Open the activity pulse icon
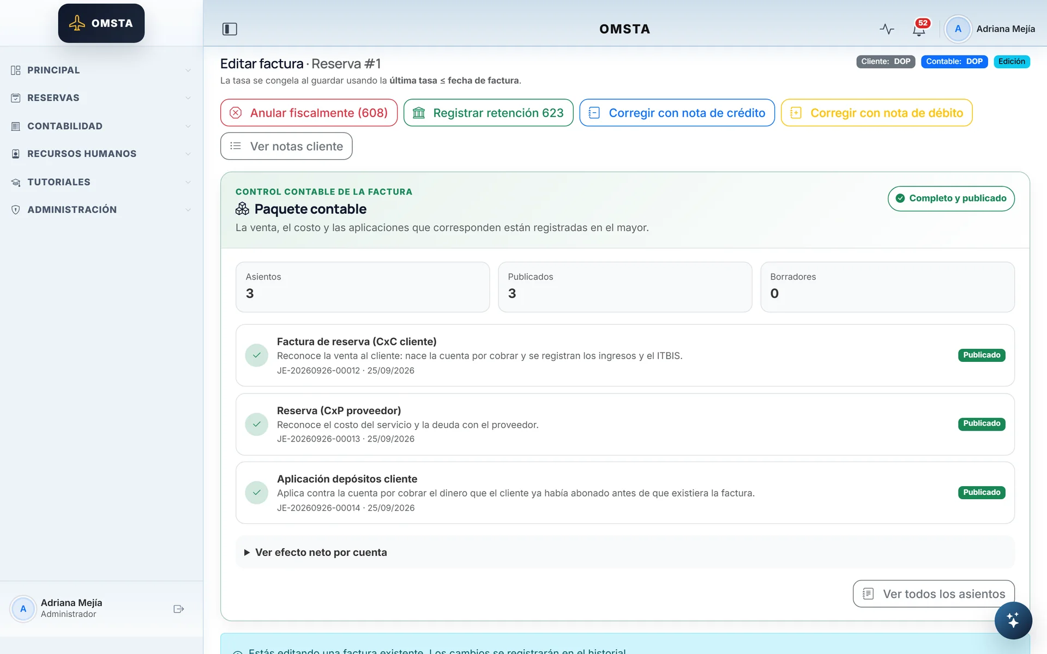This screenshot has height=654, width=1047. [x=887, y=29]
